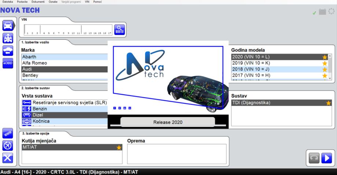This screenshot has width=337, height=175.
Task: Open the VIN menu
Action: (87, 2)
